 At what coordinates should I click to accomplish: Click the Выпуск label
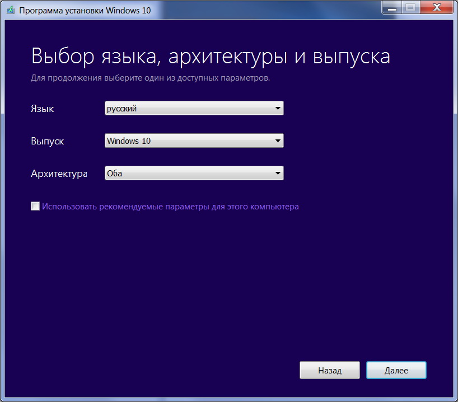pyautogui.click(x=48, y=142)
